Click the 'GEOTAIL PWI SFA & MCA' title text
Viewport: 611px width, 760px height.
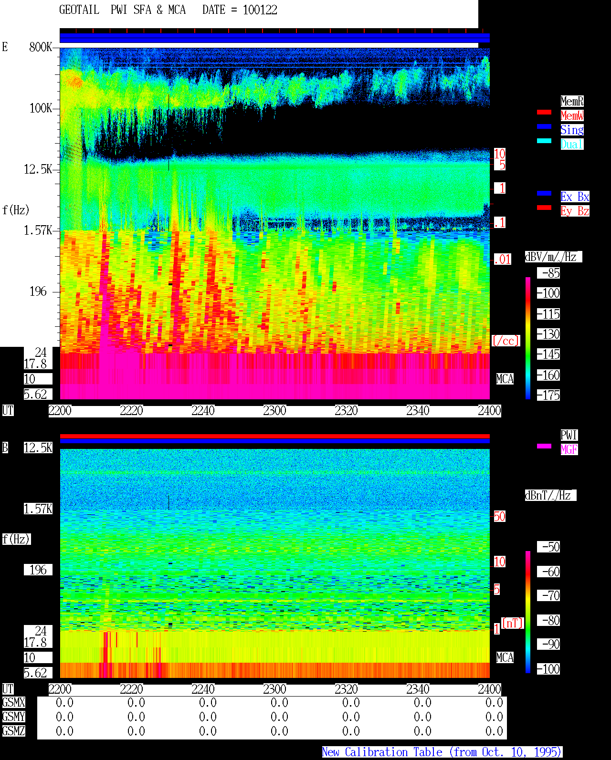click(122, 10)
